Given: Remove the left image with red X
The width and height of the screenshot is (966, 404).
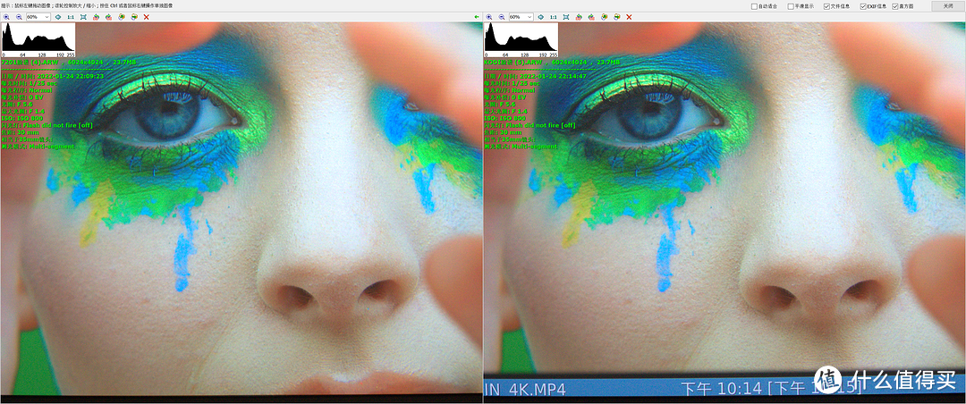Looking at the screenshot, I should coord(146,17).
